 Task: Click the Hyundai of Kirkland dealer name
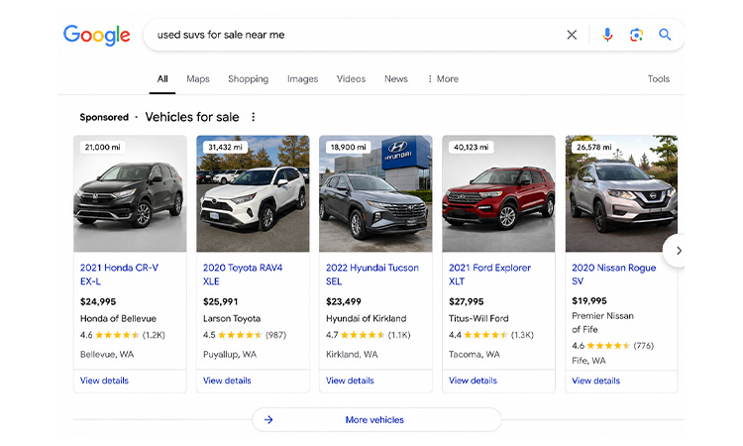coord(366,318)
